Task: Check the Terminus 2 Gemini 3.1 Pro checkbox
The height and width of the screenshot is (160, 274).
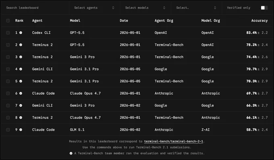Action: click(x=8, y=81)
